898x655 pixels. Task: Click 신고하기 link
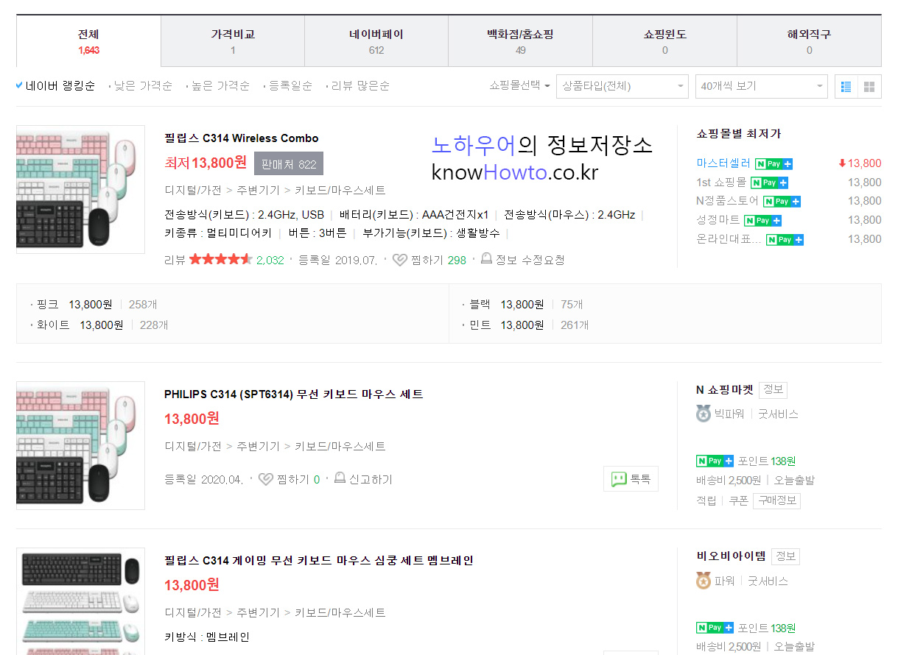point(371,479)
